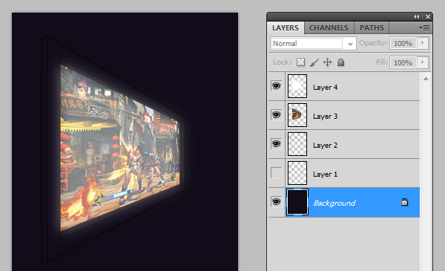This screenshot has width=445, height=271.
Task: Click the lock transparent pixels icon
Action: (300, 62)
